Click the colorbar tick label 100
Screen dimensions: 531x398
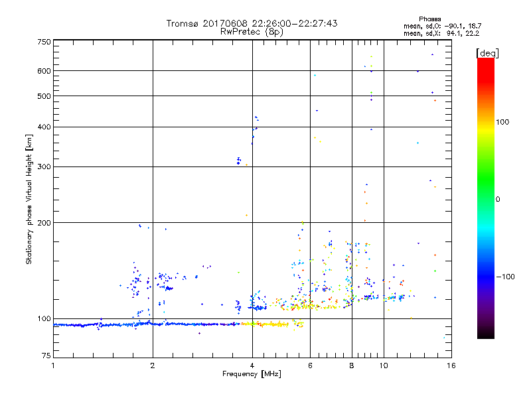click(x=503, y=122)
